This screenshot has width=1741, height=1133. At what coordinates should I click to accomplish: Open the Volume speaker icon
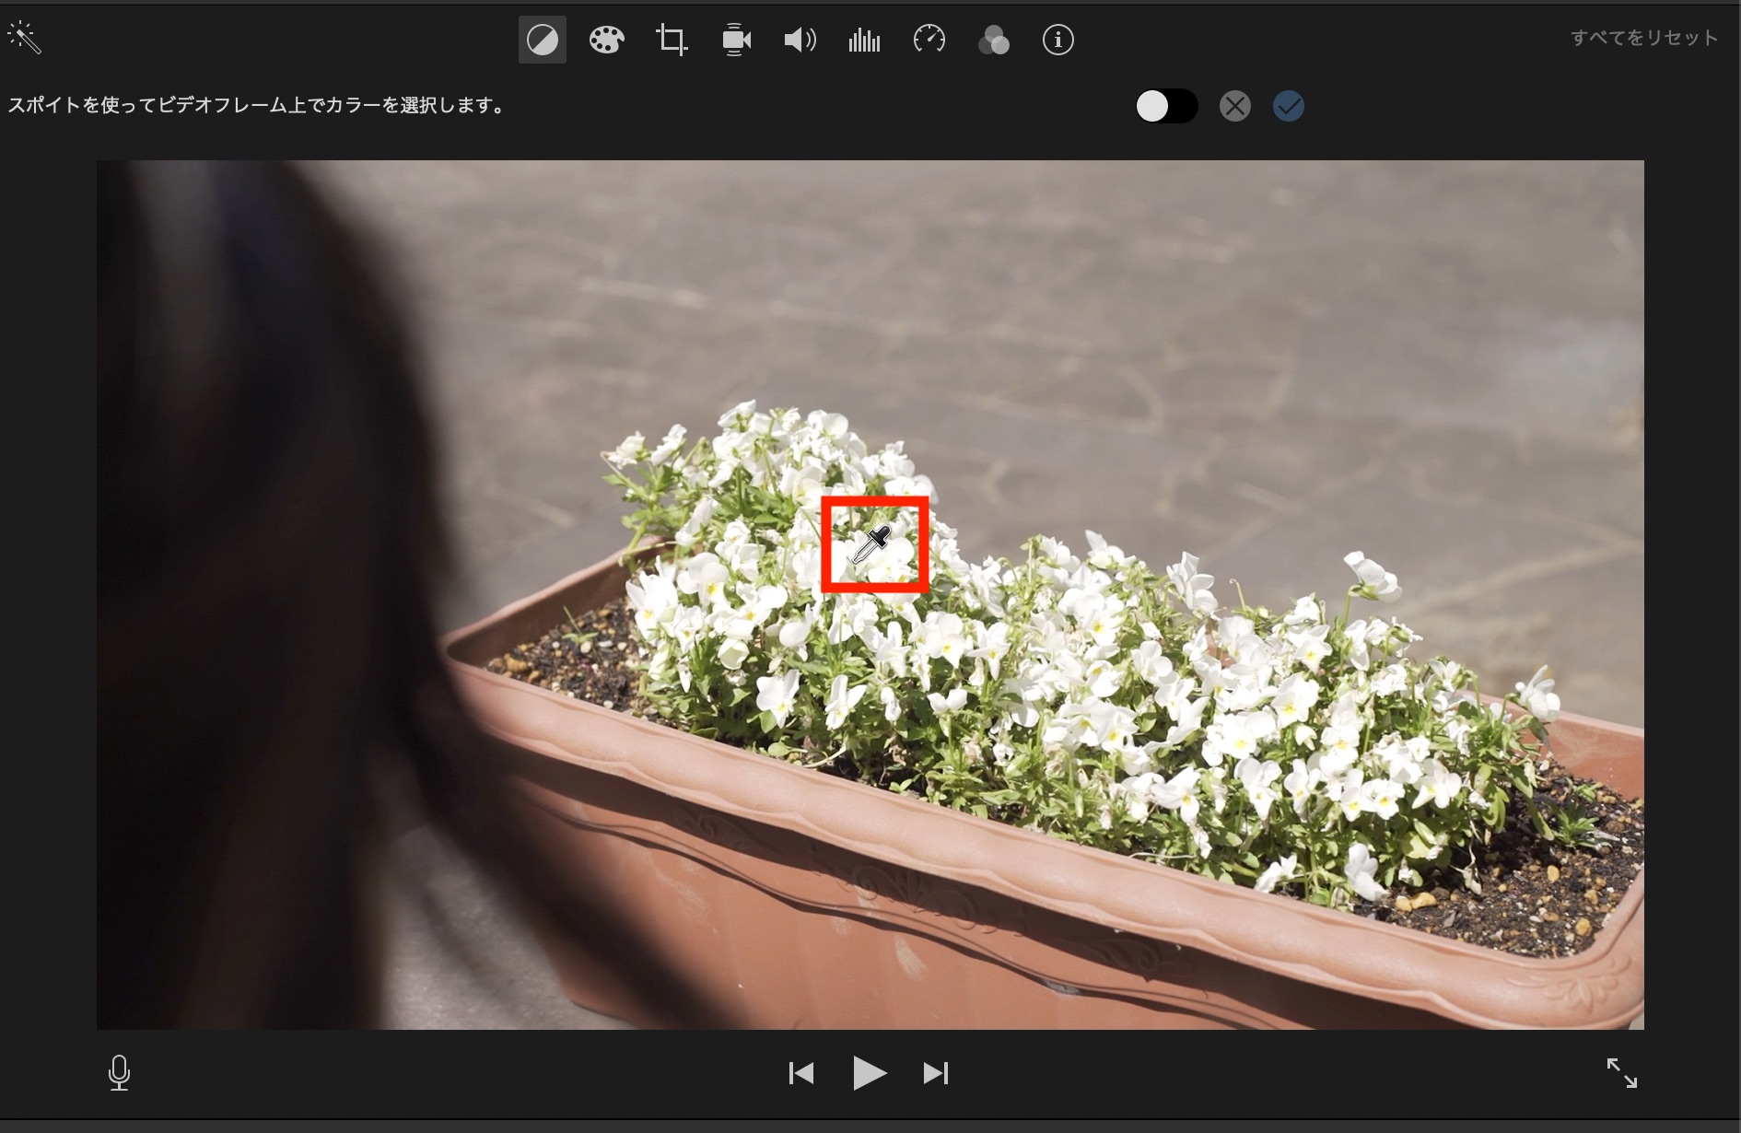[800, 40]
